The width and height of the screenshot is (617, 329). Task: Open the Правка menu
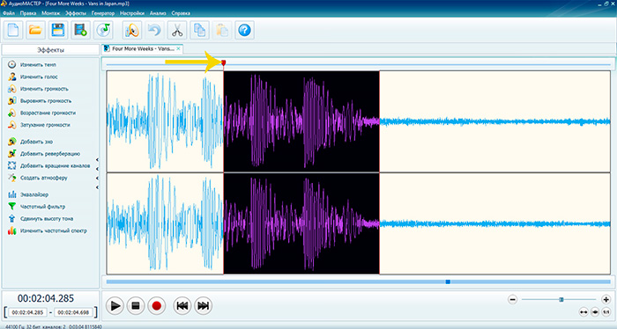pos(28,13)
